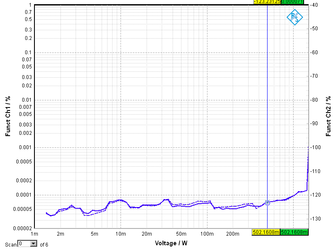Click the 'of 6' scan count text
Screen dimensions: 336x252
click(x=44, y=244)
